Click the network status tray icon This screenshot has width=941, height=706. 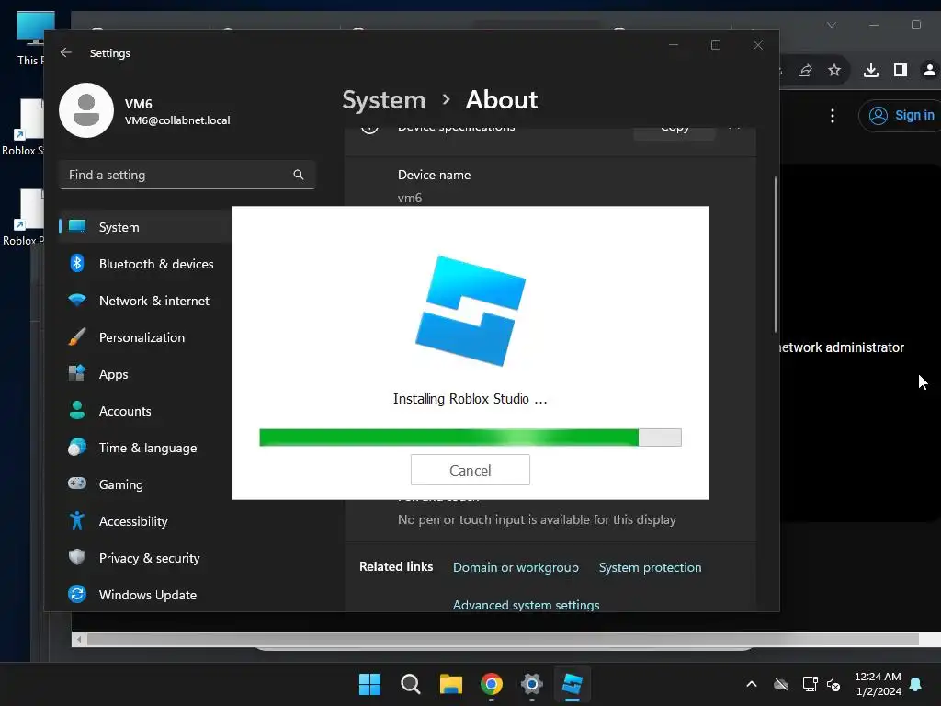pyautogui.click(x=810, y=684)
